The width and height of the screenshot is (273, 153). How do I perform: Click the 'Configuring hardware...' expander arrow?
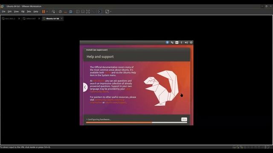pos(87,119)
